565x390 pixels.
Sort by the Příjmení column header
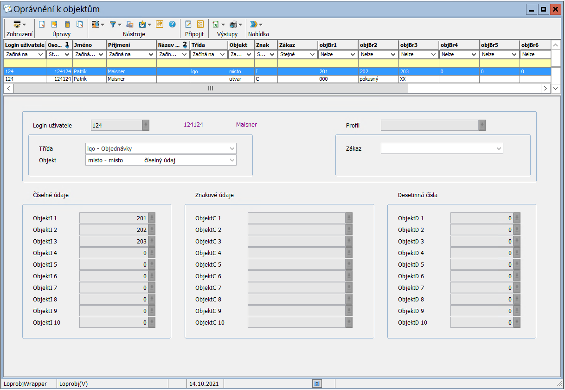(x=131, y=45)
